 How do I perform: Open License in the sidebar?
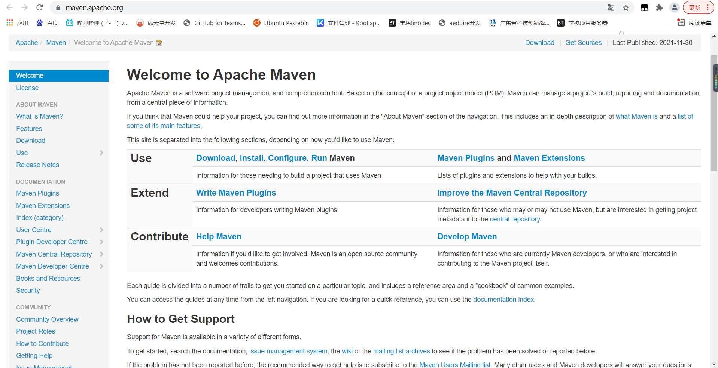coord(27,88)
